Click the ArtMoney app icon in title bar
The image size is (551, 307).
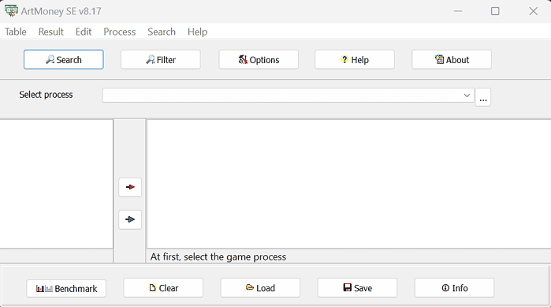[11, 11]
